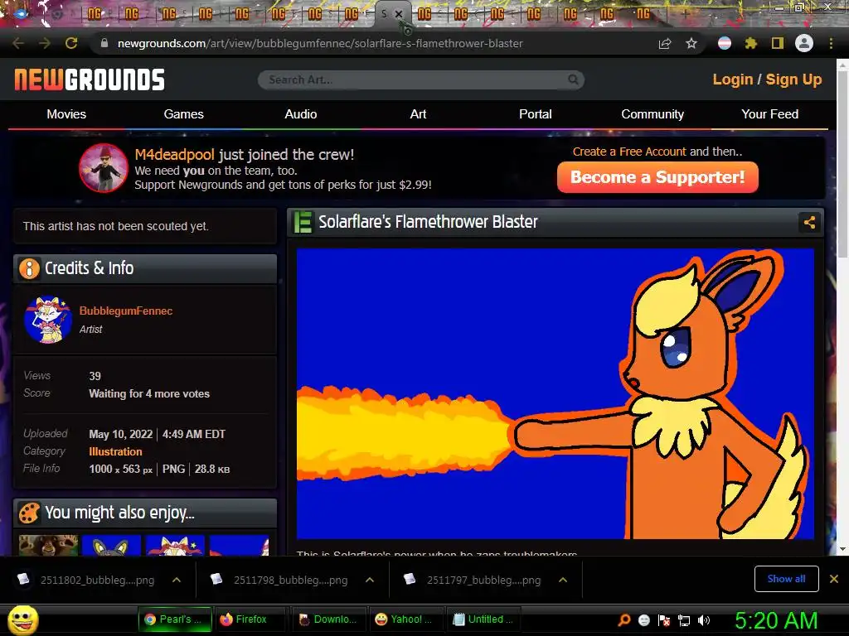This screenshot has height=636, width=849.
Task: Open BubblegumFennec's avatar
Action: point(48,320)
